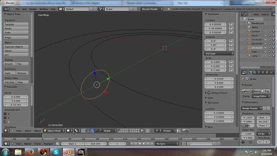Screen dimensions: 277x156
Task: Click the Camera object icon in outliner
Action: pyautogui.click(x=249, y=31)
